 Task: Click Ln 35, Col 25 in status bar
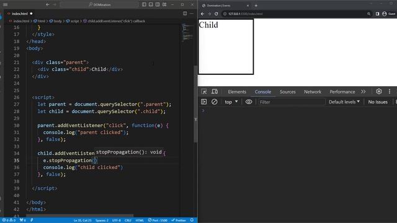point(83,221)
